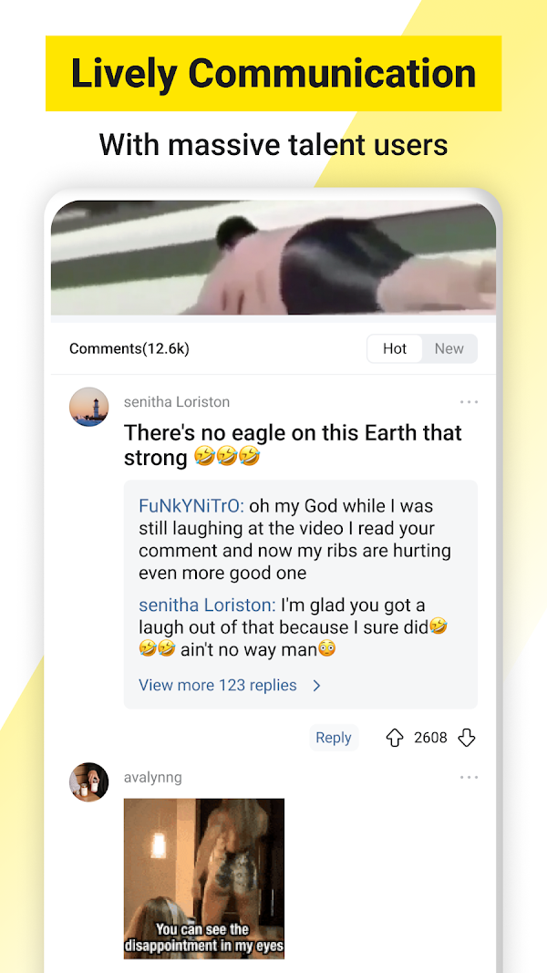Open the disappointment GIF in avalynng's comment

pyautogui.click(x=204, y=879)
